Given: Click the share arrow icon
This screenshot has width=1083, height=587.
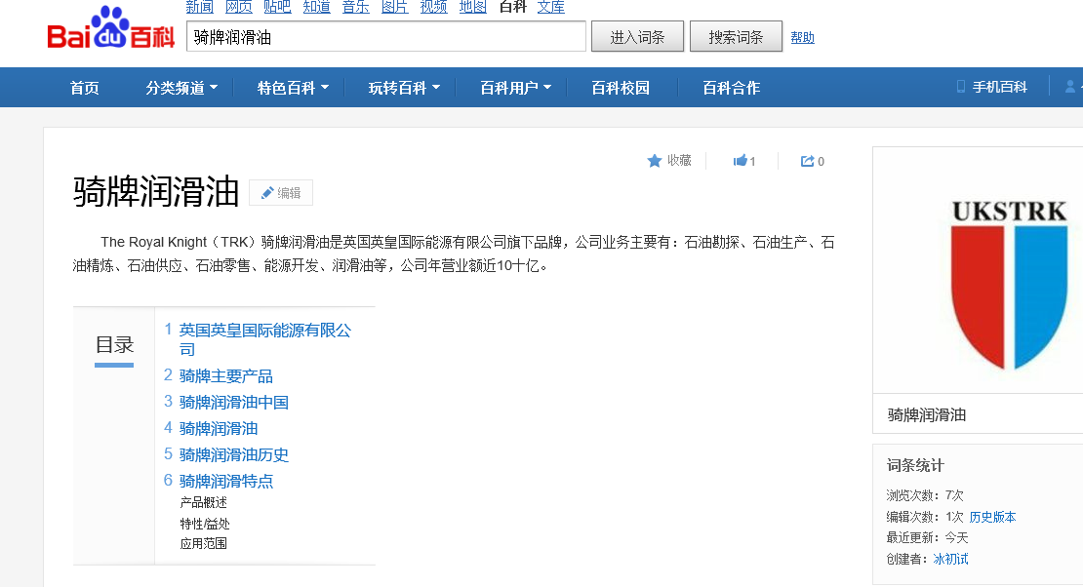Looking at the screenshot, I should 807,161.
